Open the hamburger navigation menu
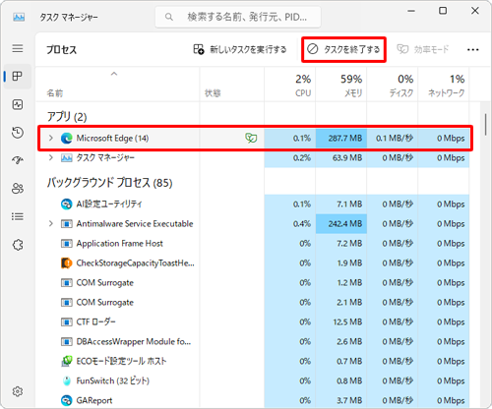Image resolution: width=492 pixels, height=409 pixels. click(x=18, y=48)
